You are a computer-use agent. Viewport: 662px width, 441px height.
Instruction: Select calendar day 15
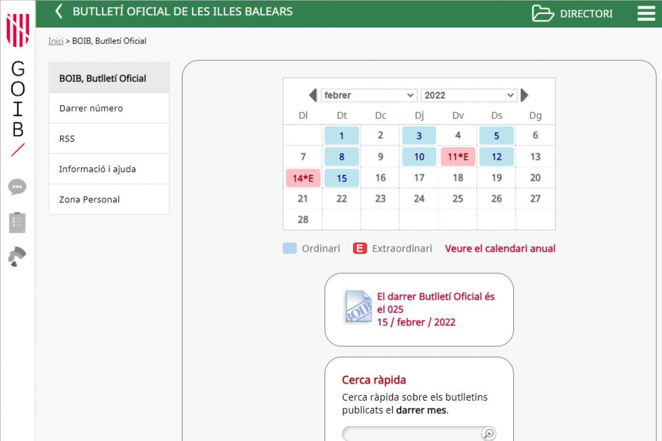pos(341,178)
